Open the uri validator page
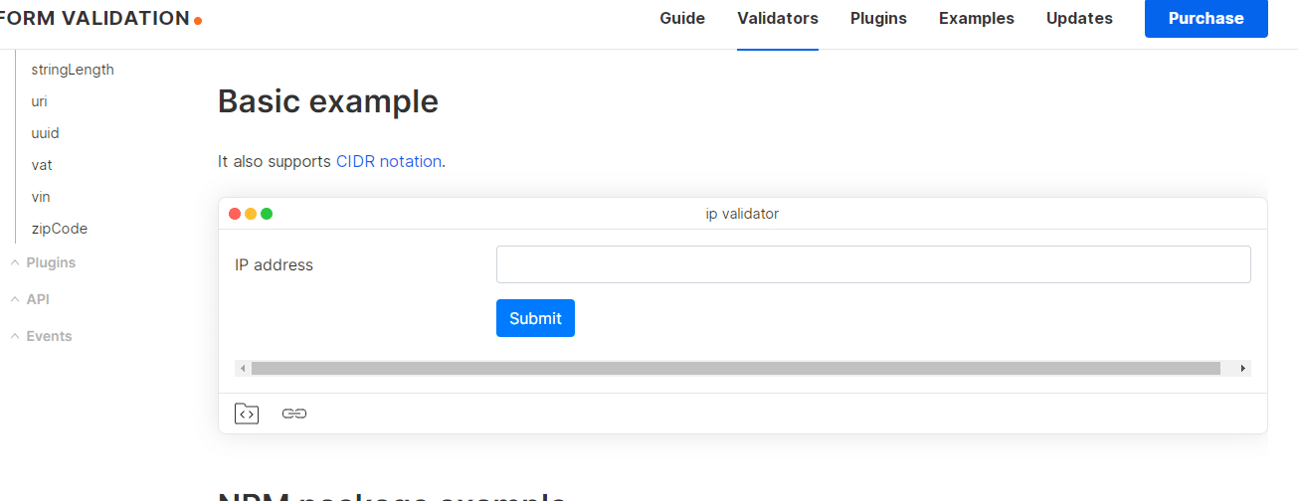The image size is (1298, 501). [x=39, y=101]
